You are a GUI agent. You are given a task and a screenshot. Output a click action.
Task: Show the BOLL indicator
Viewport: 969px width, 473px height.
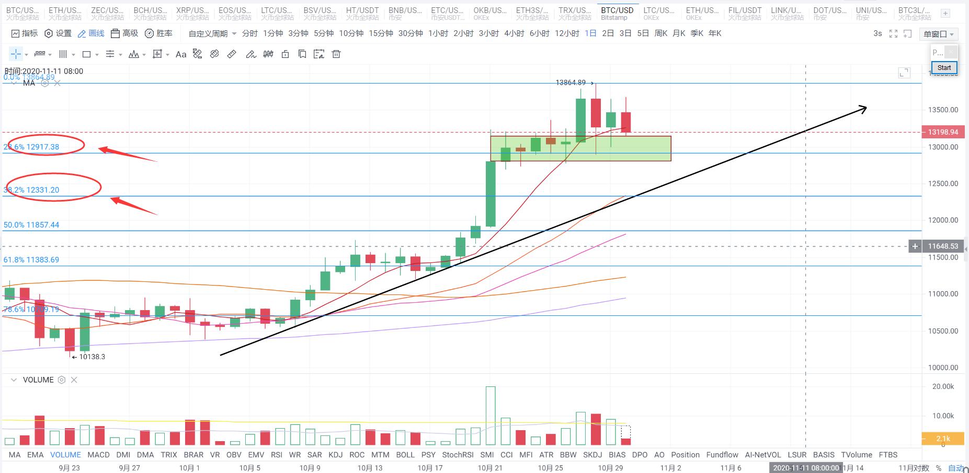(x=405, y=455)
